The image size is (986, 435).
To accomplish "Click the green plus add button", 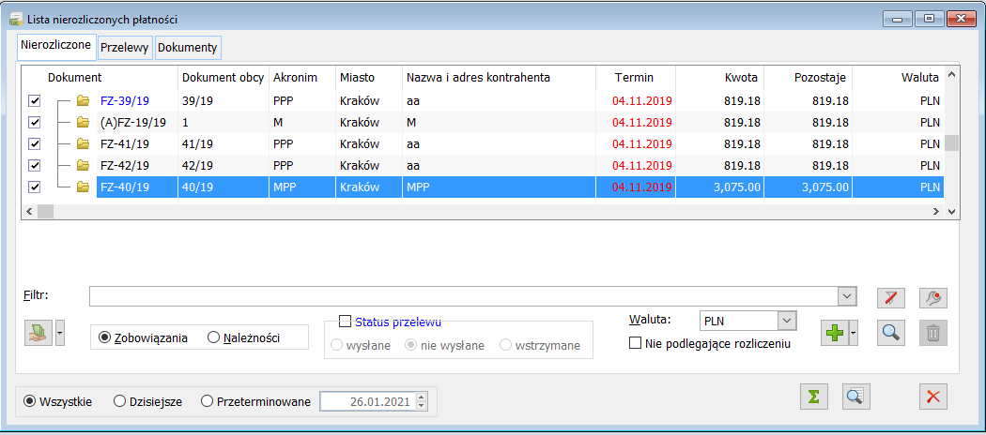I will [x=834, y=333].
